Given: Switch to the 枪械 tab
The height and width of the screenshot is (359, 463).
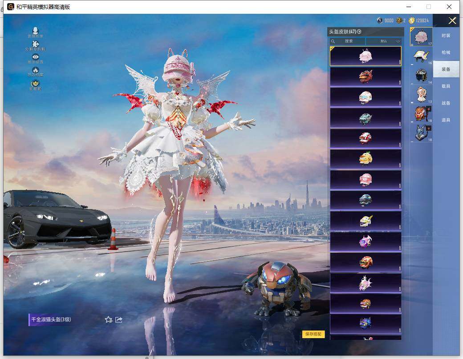Looking at the screenshot, I should click(x=446, y=52).
